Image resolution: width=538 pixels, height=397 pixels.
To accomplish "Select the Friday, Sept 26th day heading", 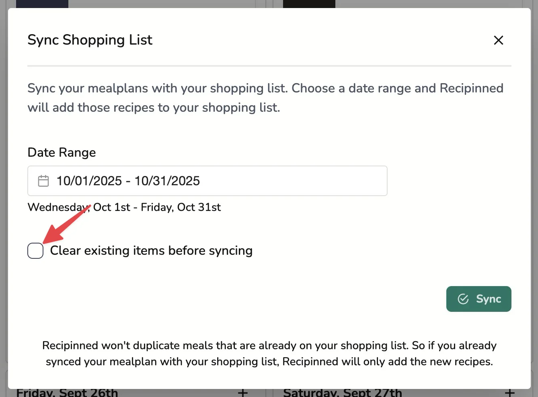I will pos(67,393).
